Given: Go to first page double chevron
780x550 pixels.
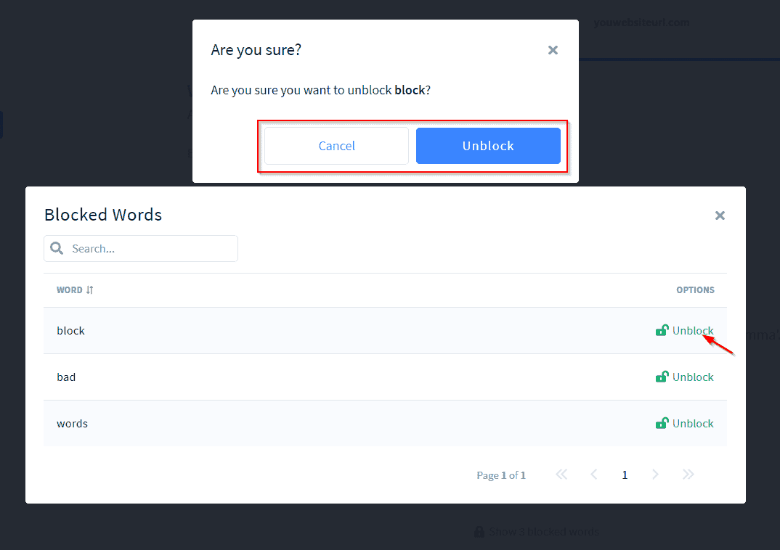Looking at the screenshot, I should (561, 475).
